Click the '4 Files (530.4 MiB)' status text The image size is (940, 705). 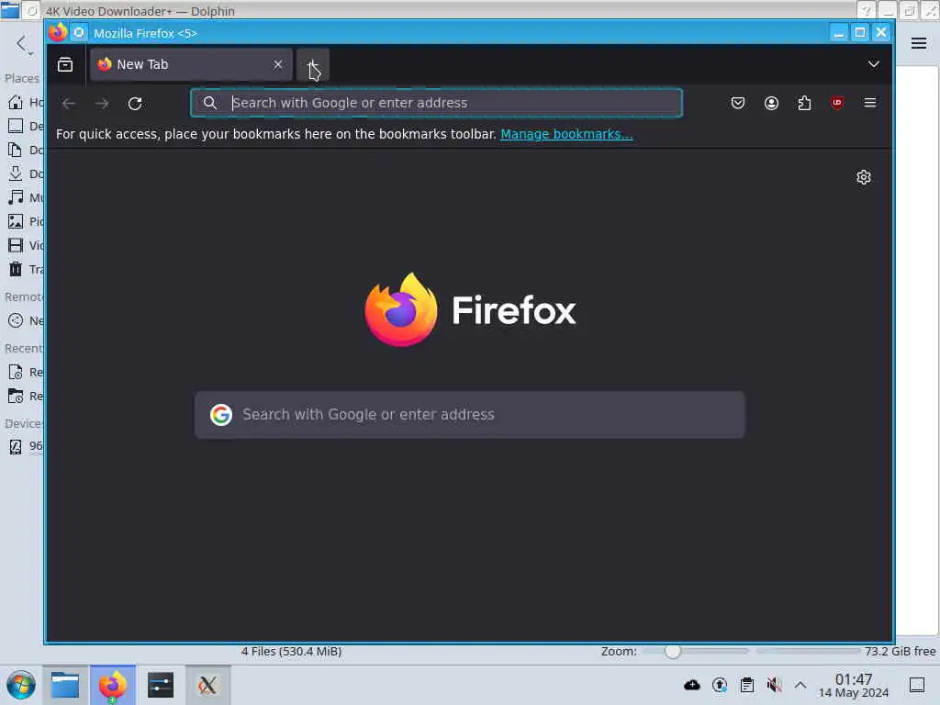pos(291,651)
